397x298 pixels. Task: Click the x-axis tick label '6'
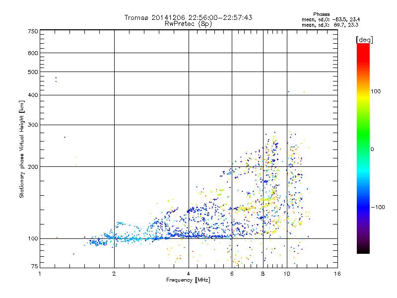(232, 274)
